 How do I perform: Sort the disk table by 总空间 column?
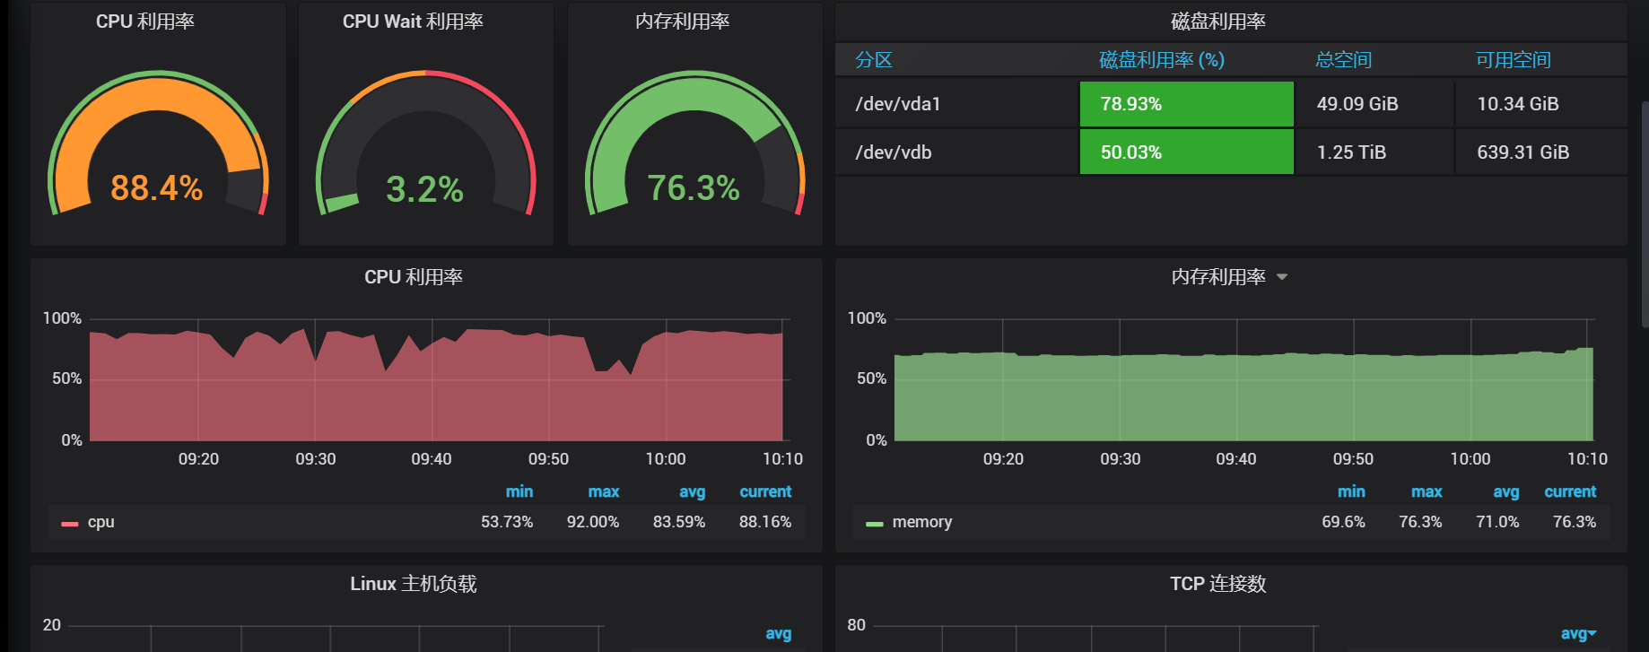point(1343,60)
